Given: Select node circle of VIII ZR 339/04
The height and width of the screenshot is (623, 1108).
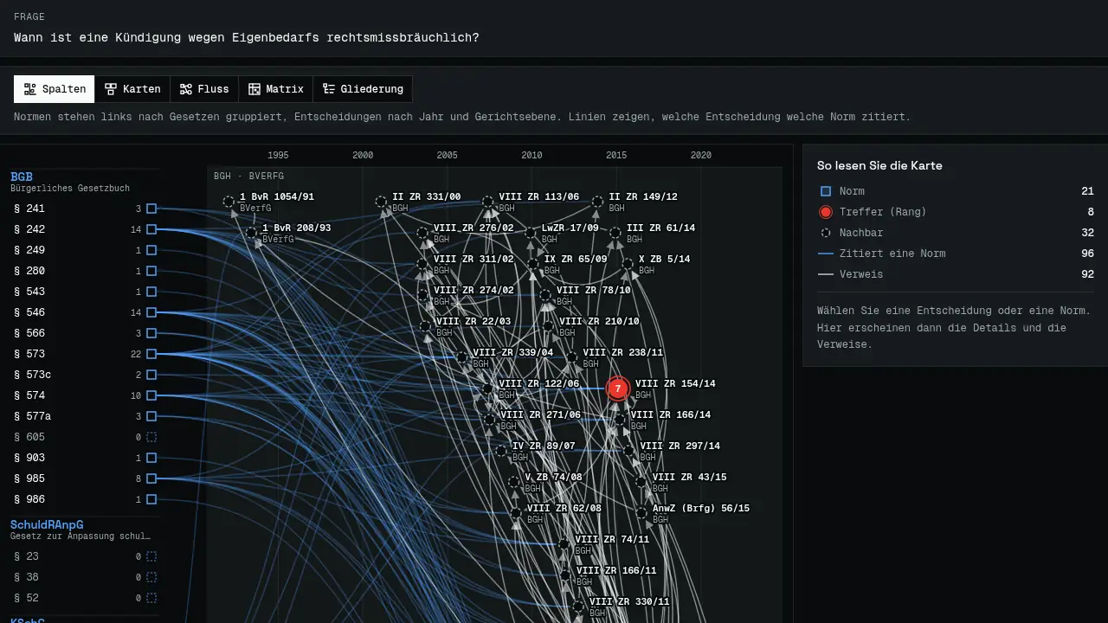Looking at the screenshot, I should coord(461,357).
